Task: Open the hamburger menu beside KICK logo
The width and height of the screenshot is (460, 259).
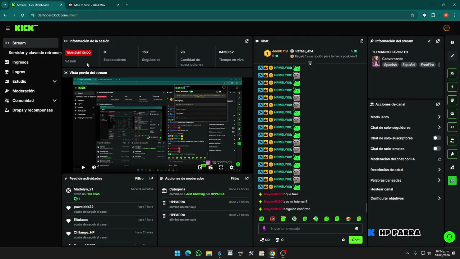Action: point(8,28)
